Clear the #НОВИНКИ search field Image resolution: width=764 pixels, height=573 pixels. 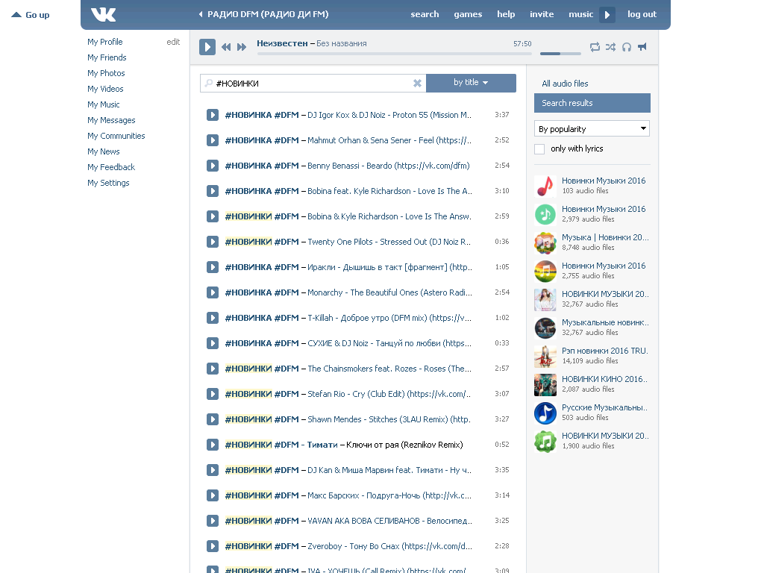417,84
